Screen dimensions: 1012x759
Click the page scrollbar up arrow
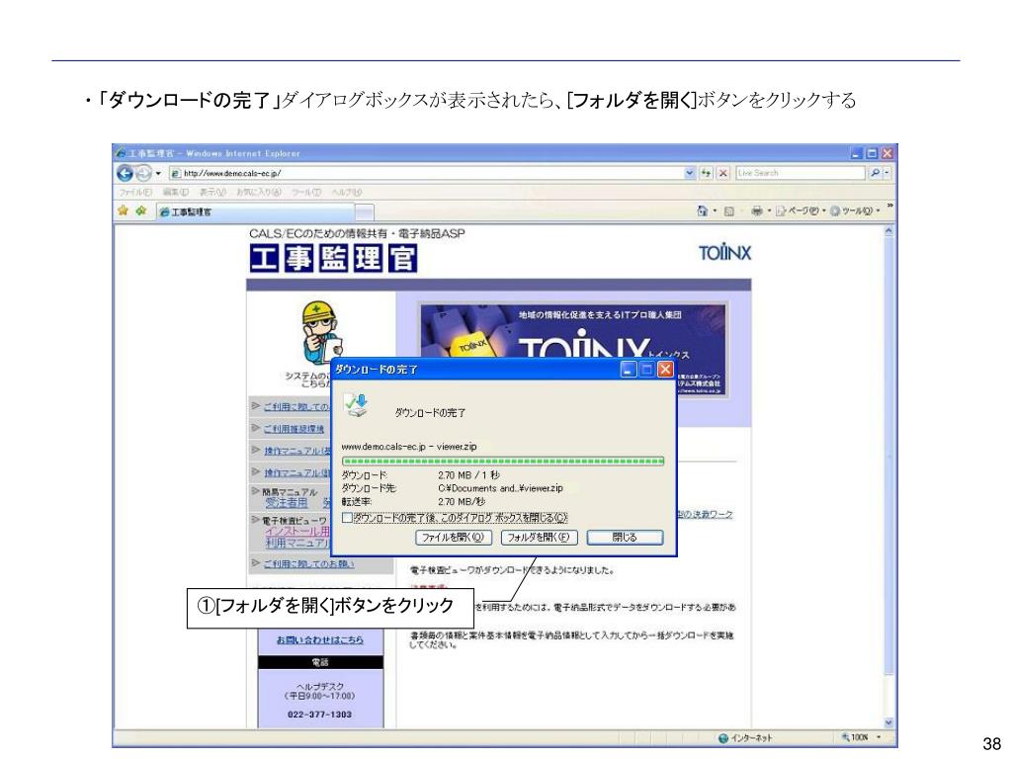[888, 231]
